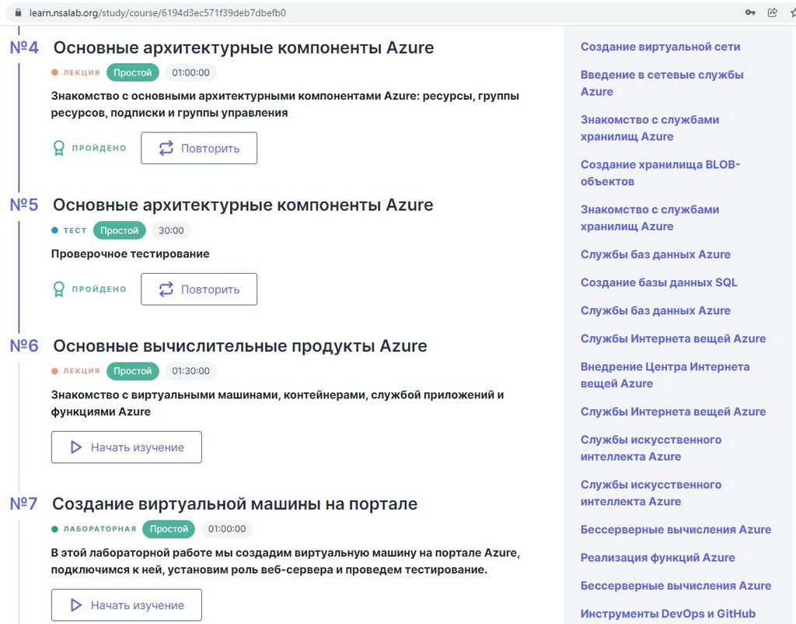Screen dimensions: 796x624
Task: Click the repeat arrows icon in lesson №5
Action: tap(166, 289)
